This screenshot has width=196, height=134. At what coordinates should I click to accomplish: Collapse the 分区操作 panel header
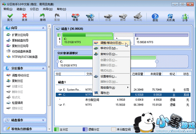coord(43,68)
